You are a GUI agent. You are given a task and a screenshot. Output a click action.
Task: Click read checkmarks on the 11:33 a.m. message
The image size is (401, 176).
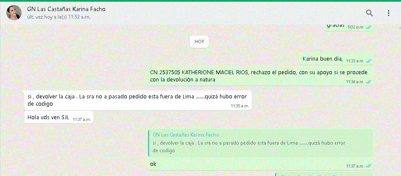tap(368, 61)
